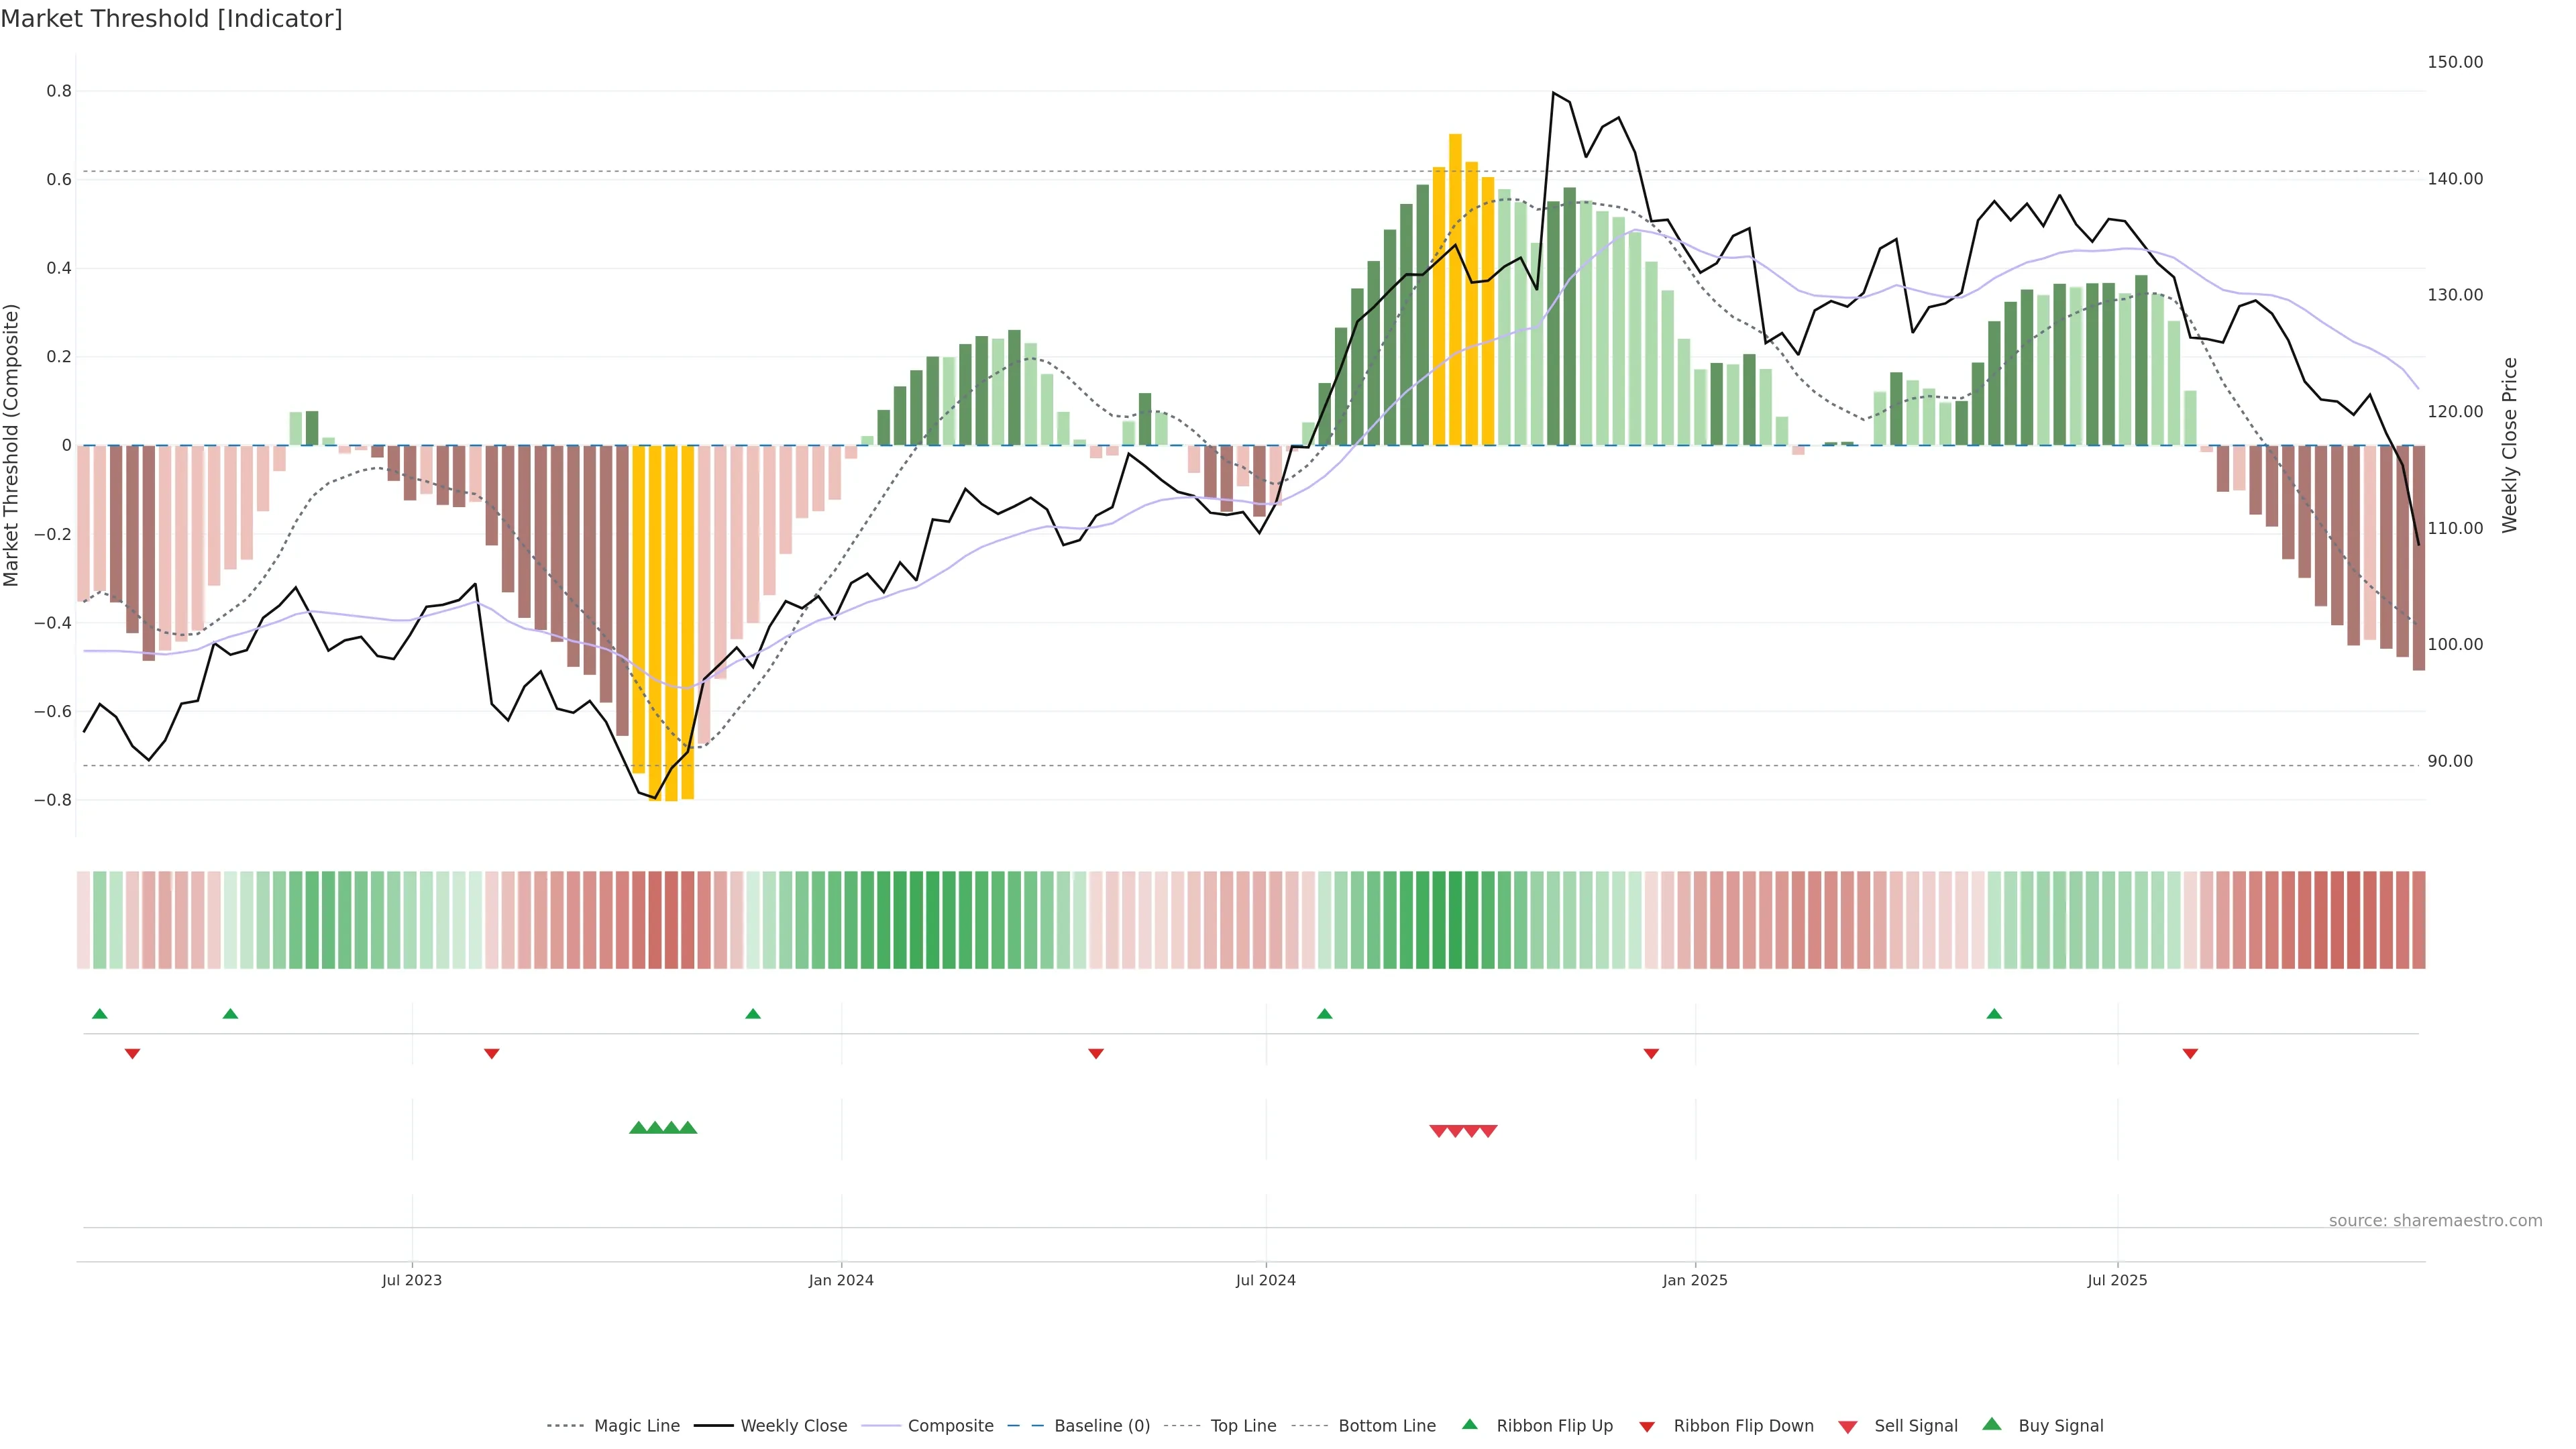Toggle the Top Line legend entry
This screenshot has width=2576, height=1449.
click(1243, 1425)
